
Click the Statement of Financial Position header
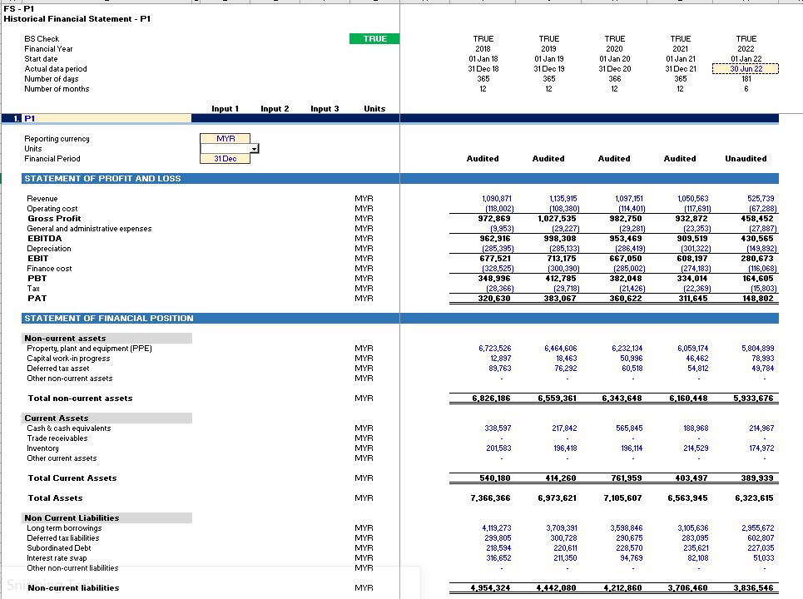pos(108,319)
